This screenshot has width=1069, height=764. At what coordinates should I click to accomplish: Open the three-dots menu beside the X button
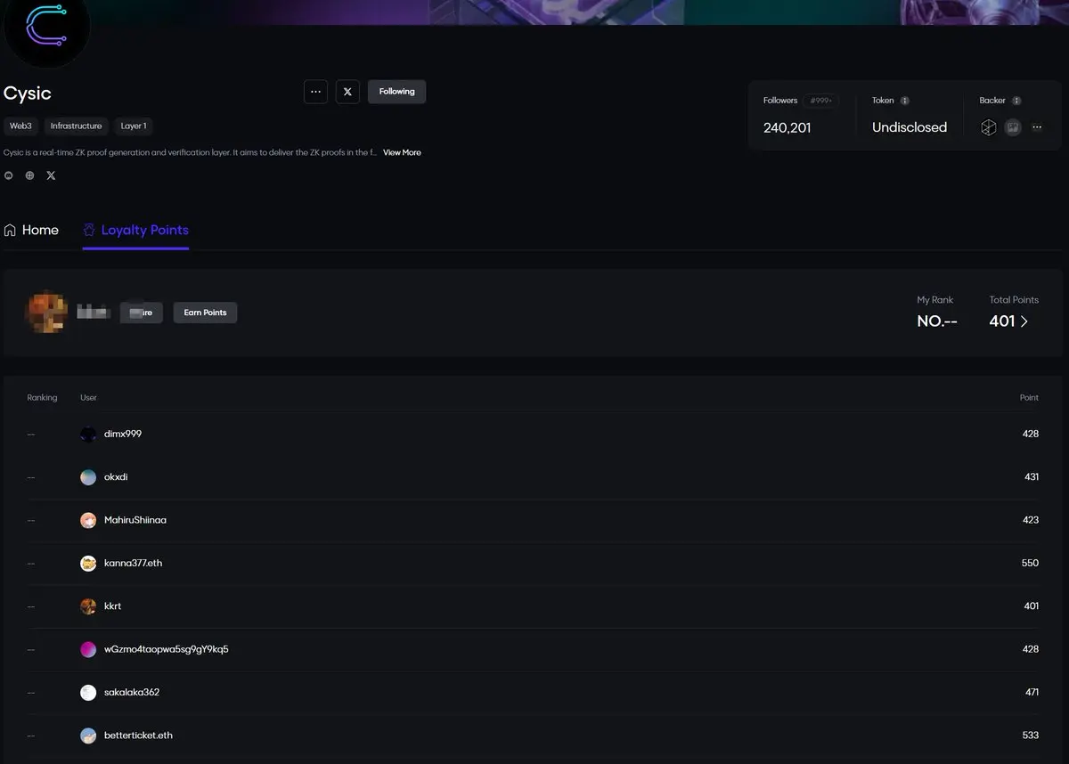(x=315, y=92)
